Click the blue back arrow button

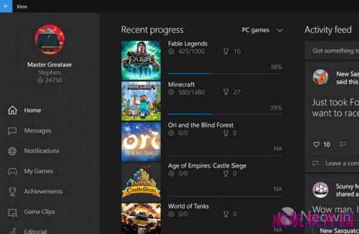point(6,6)
